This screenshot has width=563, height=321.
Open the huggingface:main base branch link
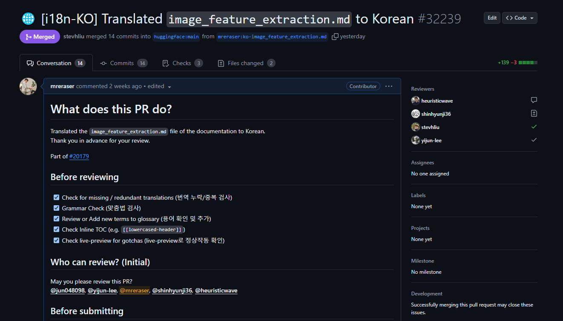(x=176, y=37)
